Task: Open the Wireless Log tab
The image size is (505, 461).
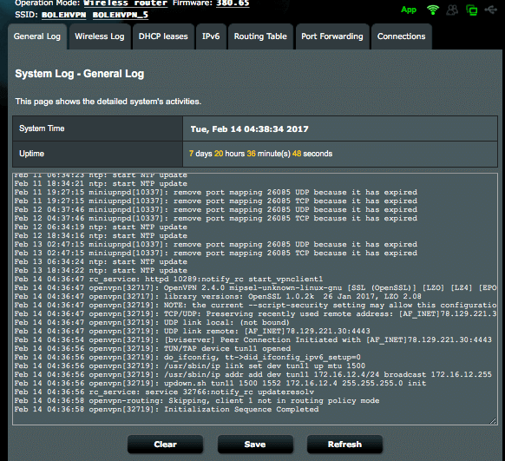Action: (100, 36)
